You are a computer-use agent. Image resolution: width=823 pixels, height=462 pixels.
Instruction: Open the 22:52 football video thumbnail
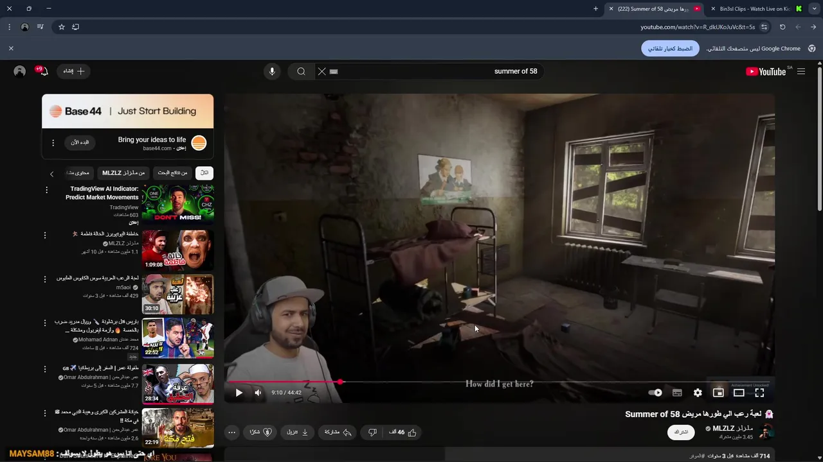point(178,338)
